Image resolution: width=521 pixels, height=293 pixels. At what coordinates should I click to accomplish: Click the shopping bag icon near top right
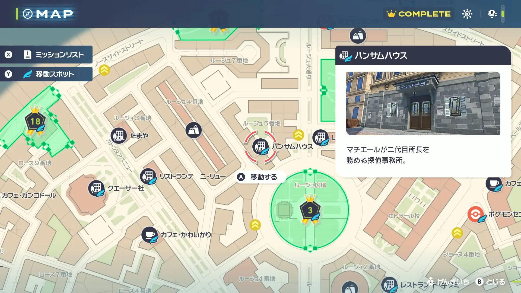(x=358, y=36)
